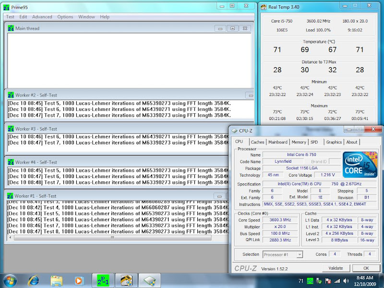Switch to Real Temp via taskbar icon
This screenshot has height=288, width=384.
tap(127, 280)
